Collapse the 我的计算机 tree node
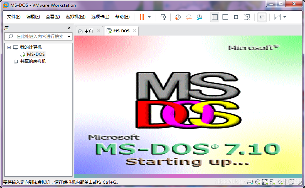Viewport: 305px width, 188px height. pos(9,47)
